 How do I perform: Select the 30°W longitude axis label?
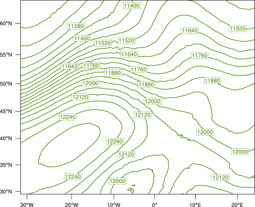(x=27, y=205)
